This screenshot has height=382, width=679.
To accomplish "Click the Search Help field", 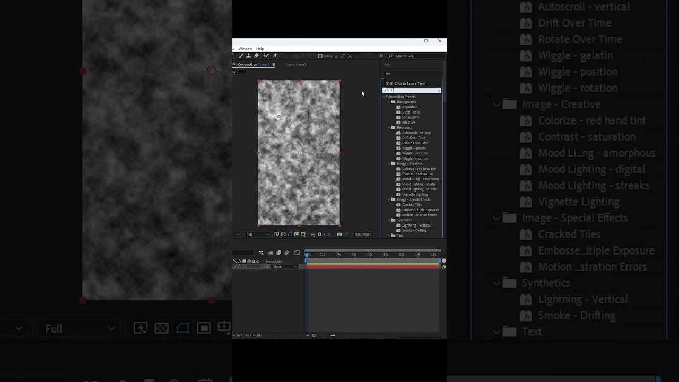I will point(416,56).
